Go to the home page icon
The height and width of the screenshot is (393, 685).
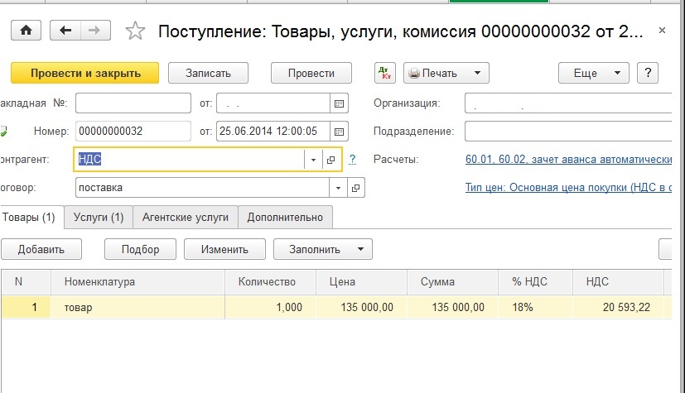tap(25, 31)
